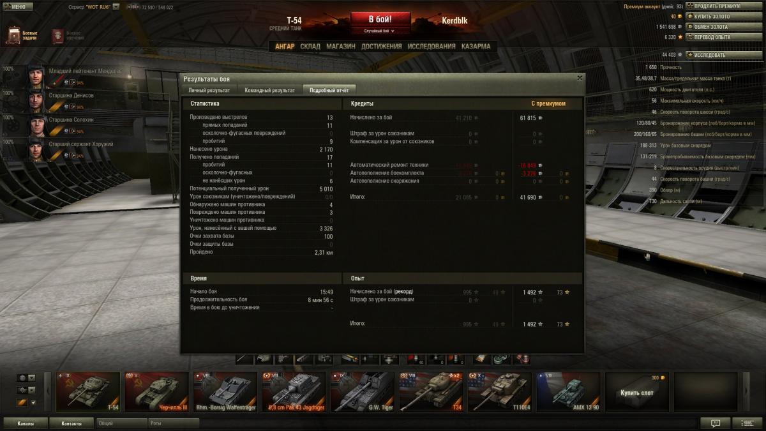
Task: Expand the Случайный бой battle type dropdown
Action: (380, 31)
